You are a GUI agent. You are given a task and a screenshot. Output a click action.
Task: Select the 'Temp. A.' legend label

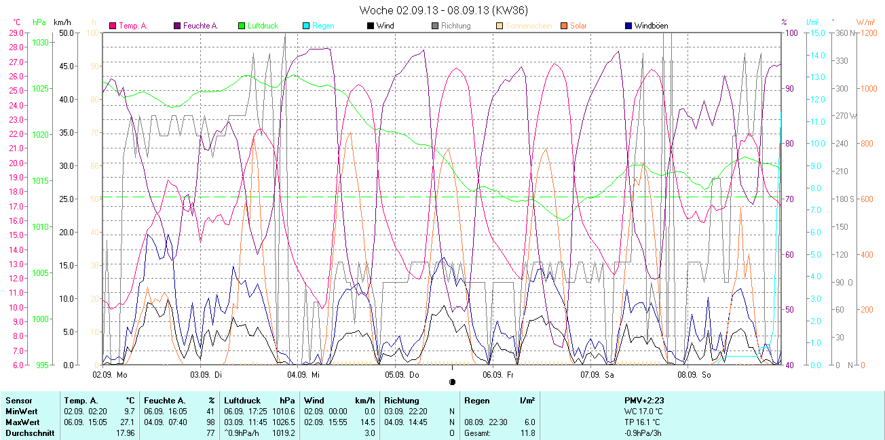click(x=134, y=26)
